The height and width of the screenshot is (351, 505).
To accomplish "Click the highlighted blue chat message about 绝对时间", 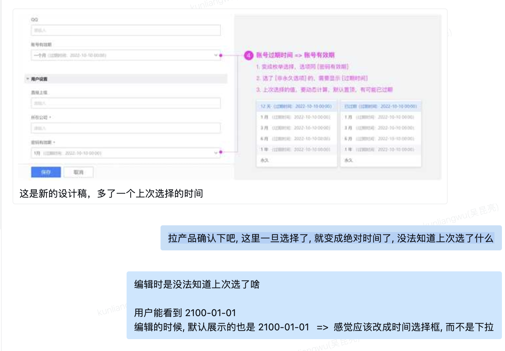I will tap(331, 239).
